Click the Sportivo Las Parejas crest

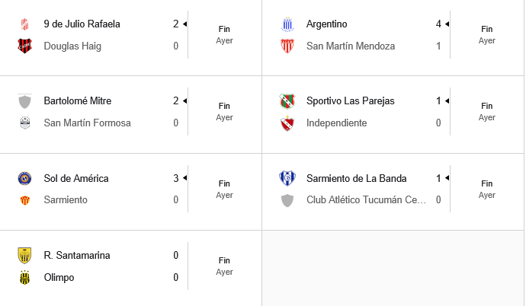[287, 101]
